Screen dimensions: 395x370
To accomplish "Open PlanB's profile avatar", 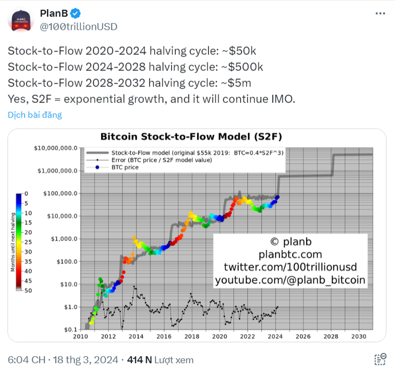I will click(x=21, y=21).
